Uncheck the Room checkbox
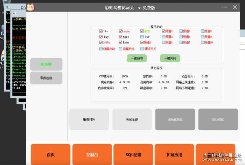The width and height of the screenshot is (245, 165). tap(120, 42)
